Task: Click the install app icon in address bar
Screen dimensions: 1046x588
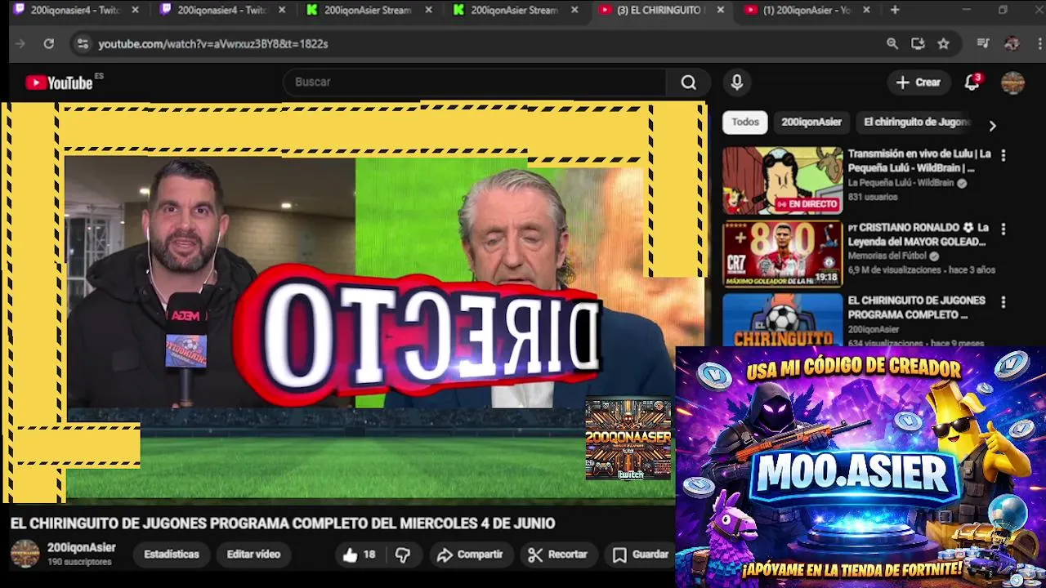Action: click(918, 44)
